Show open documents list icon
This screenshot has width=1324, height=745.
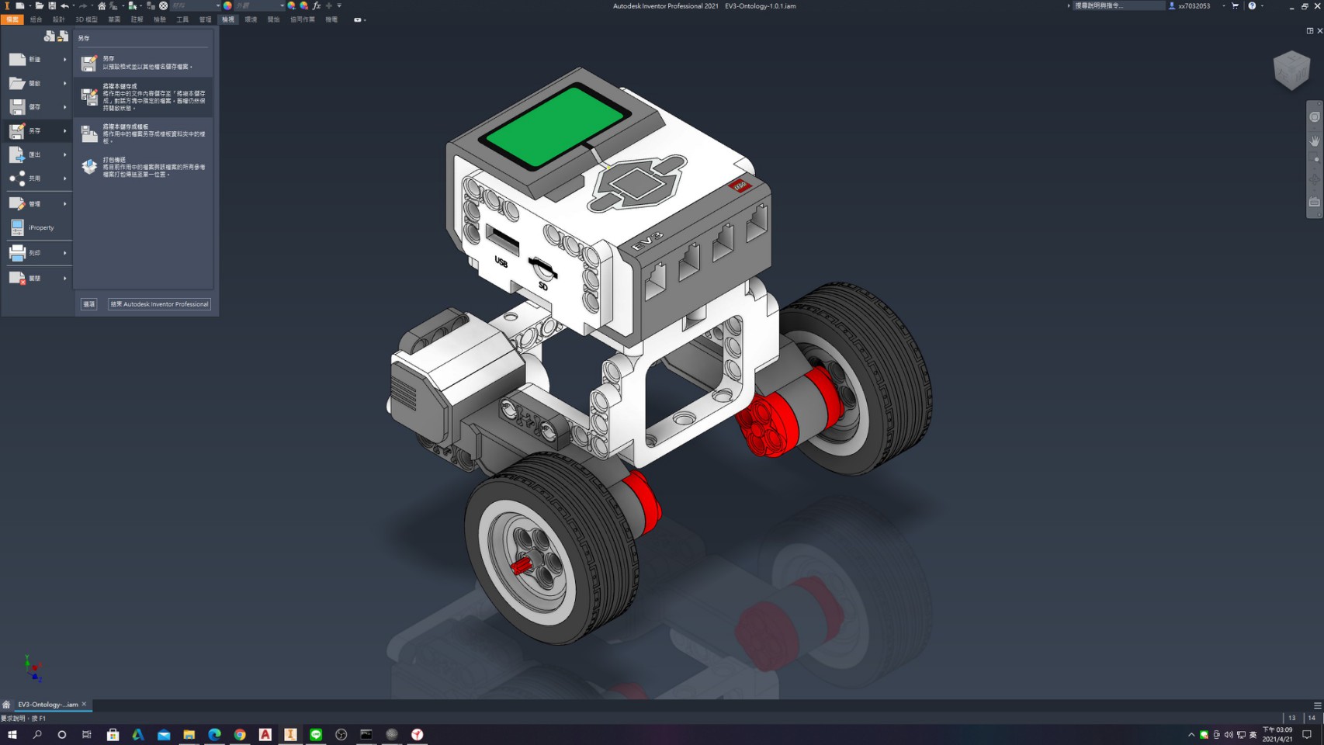coord(63,36)
